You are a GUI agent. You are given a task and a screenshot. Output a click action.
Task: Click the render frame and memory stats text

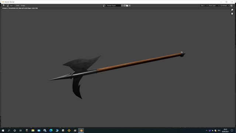click(x=20, y=8)
